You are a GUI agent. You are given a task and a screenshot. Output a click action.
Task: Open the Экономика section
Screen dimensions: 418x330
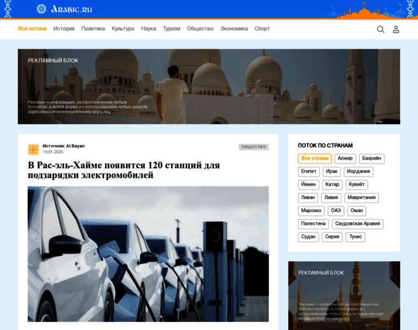[234, 29]
